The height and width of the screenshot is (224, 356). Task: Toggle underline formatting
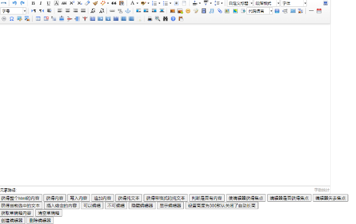coord(49,3)
